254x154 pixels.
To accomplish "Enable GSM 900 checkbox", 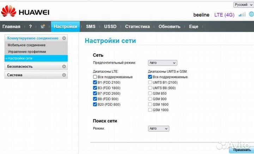I will [150, 99].
